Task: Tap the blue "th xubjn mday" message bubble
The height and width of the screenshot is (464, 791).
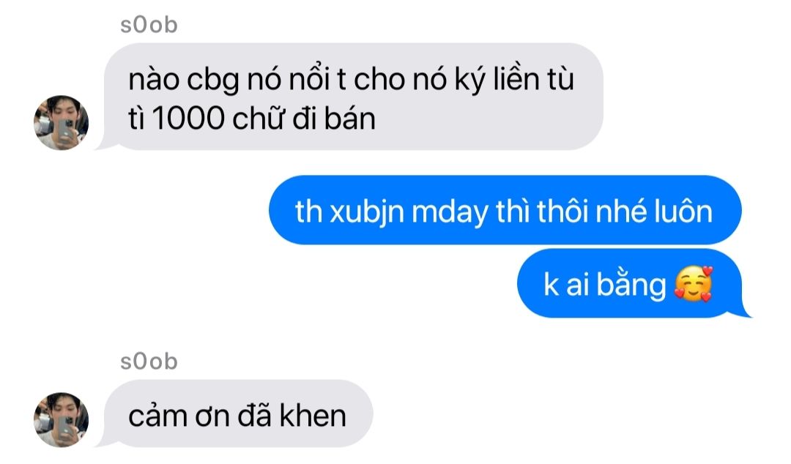Action: [x=505, y=210]
